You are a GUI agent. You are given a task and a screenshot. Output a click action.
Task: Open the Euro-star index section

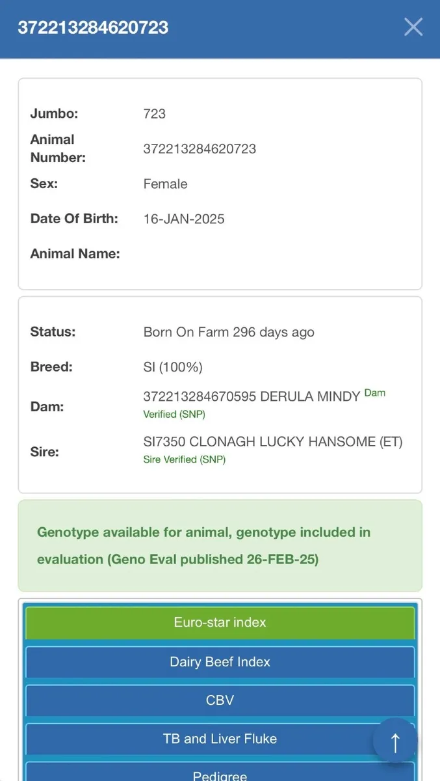tap(220, 622)
